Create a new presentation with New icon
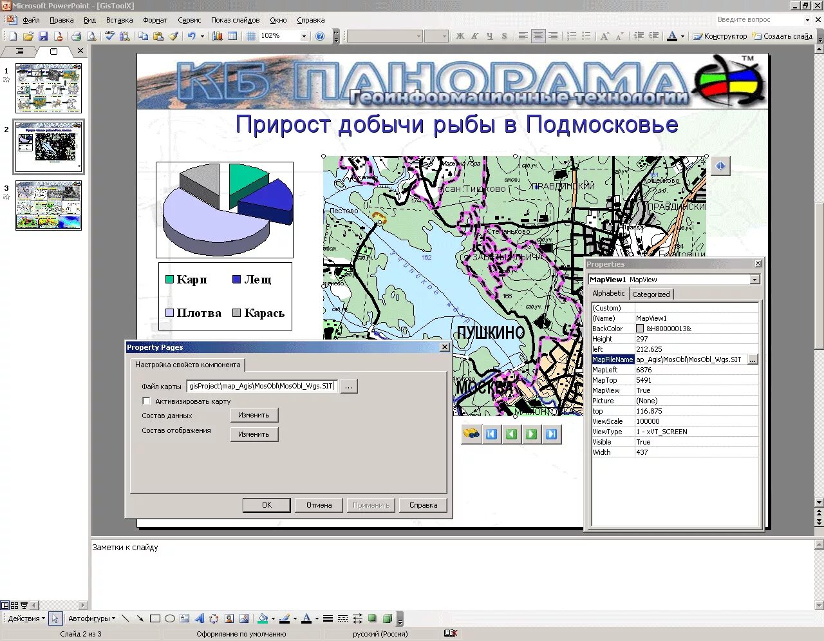Screen dimensions: 824x641 click(13, 37)
